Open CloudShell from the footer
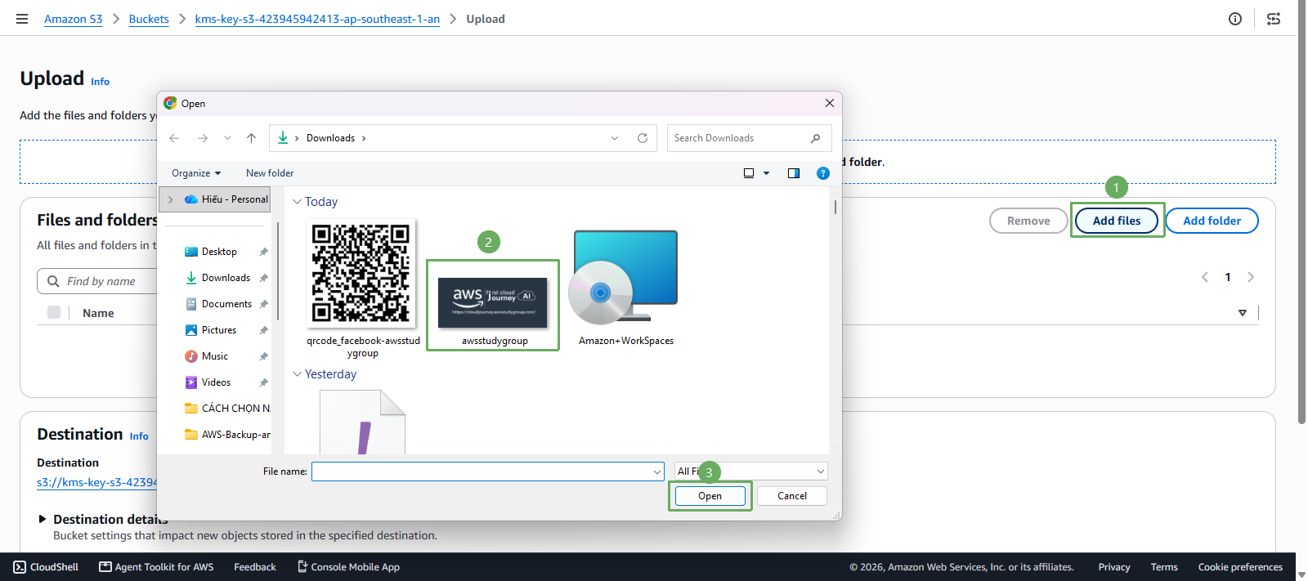The height and width of the screenshot is (581, 1308). pyautogui.click(x=46, y=567)
